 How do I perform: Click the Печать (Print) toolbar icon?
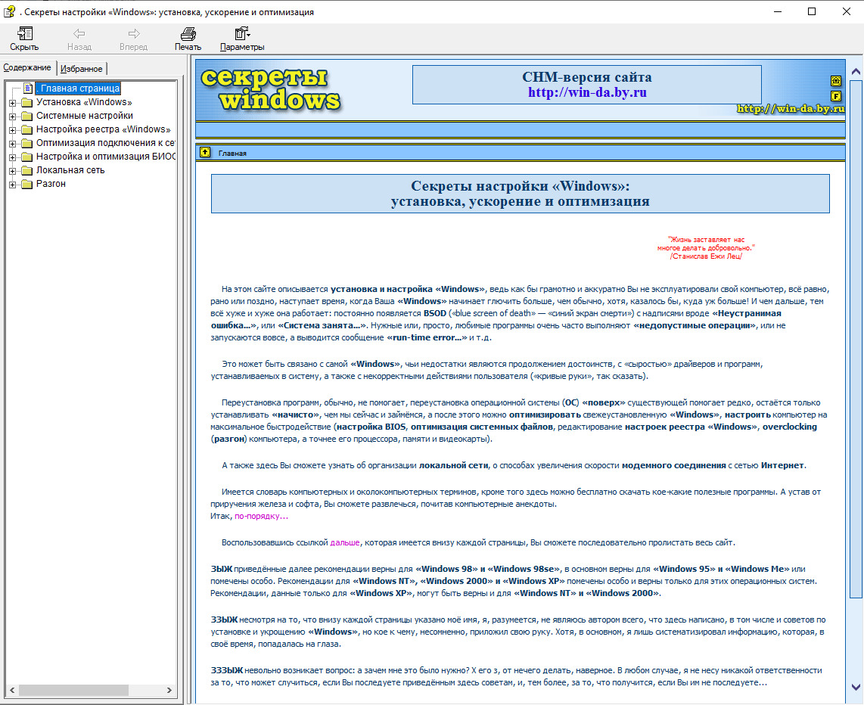point(188,34)
